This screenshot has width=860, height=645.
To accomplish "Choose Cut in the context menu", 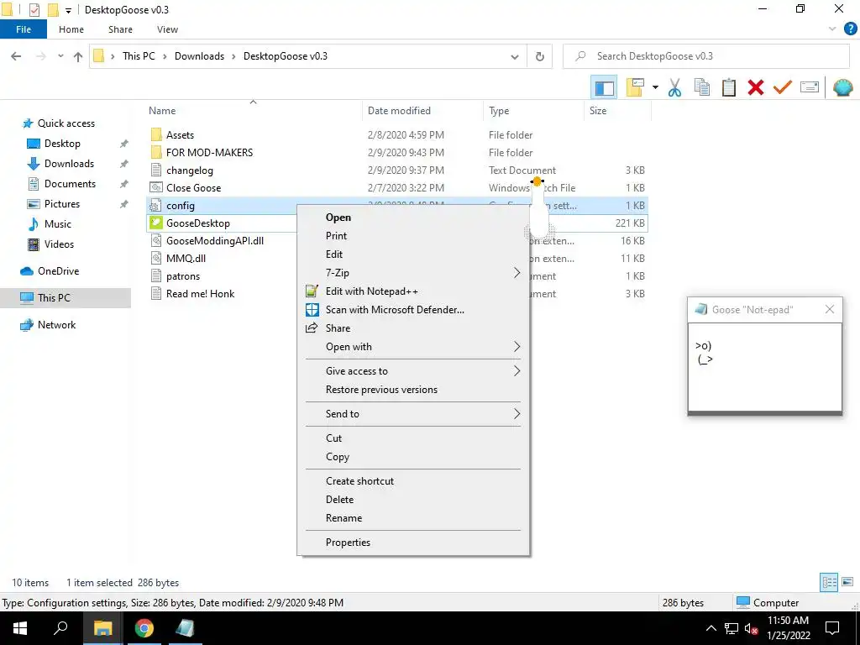I will click(413, 438).
